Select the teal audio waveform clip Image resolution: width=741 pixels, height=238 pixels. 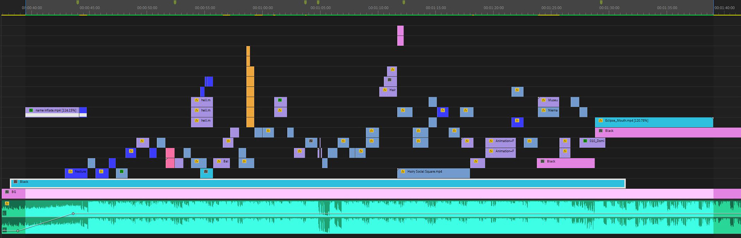(370, 217)
